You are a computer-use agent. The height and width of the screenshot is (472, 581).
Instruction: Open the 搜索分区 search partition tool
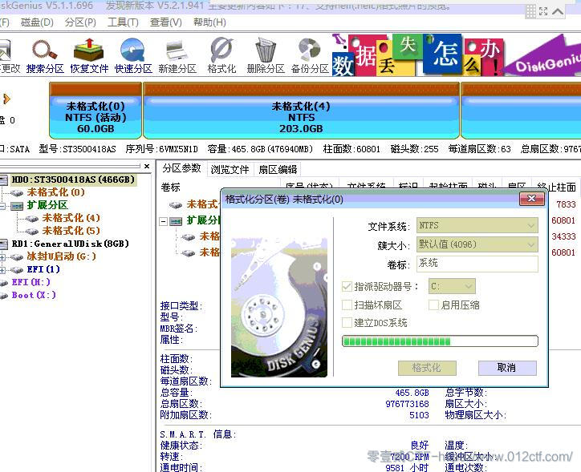click(45, 56)
